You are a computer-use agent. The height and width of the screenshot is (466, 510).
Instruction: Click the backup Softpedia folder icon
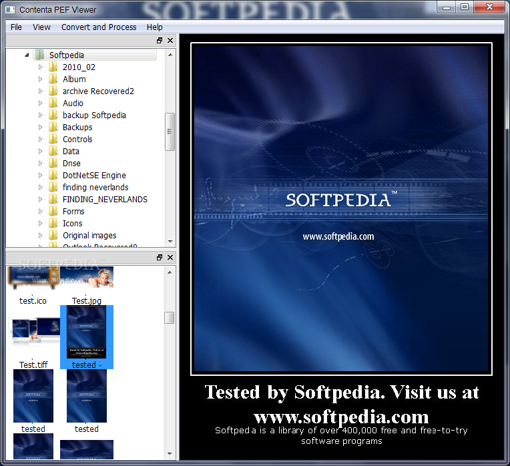[53, 115]
